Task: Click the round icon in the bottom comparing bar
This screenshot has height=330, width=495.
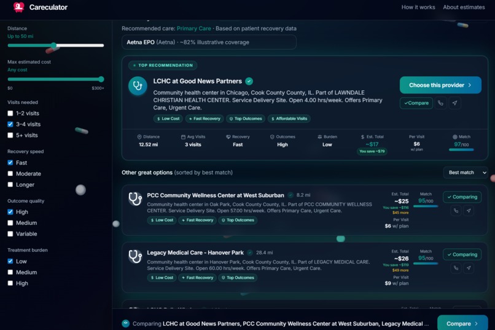Action: 126,323
